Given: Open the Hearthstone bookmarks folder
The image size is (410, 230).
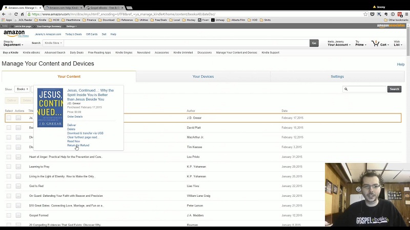Looking at the screenshot, I should [71, 20].
